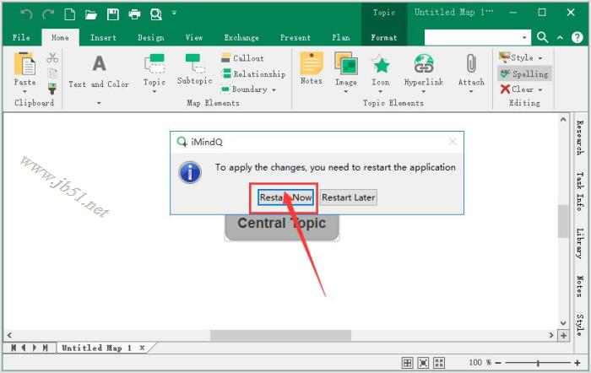Open the Task Info side panel
Image resolution: width=591 pixels, height=373 pixels.
coord(581,192)
